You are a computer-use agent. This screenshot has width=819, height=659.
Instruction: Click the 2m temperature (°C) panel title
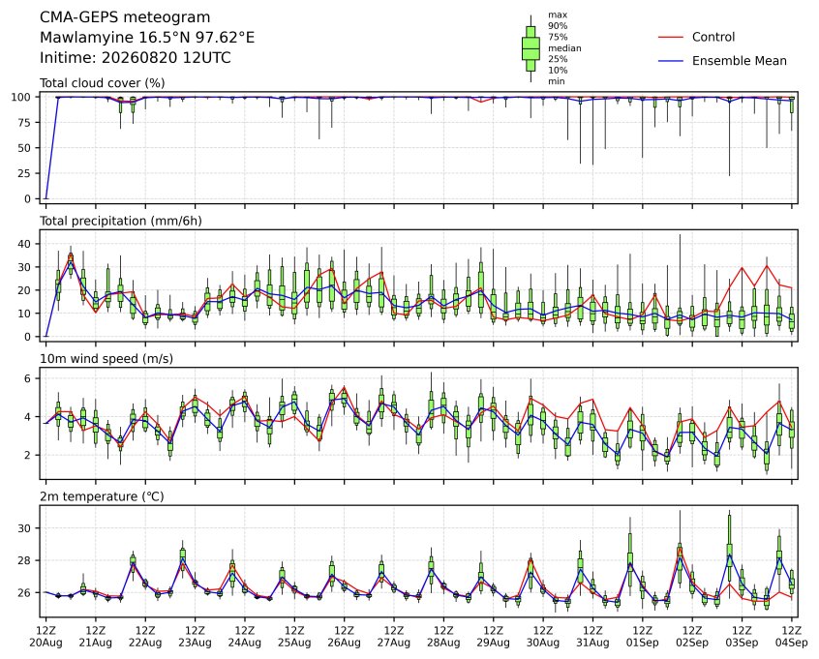[x=102, y=496]
